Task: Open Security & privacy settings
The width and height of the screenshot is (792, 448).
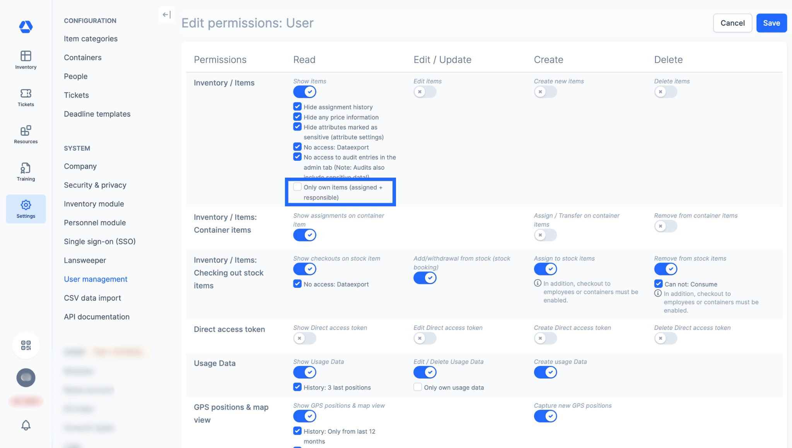Action: pos(95,185)
